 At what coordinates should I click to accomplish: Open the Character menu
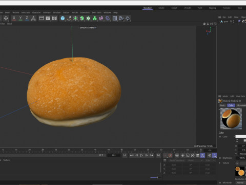[x=36, y=12]
